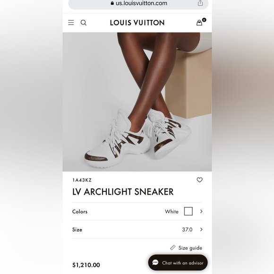Select the White color swatch
Screen dimensions: 274x274
click(188, 211)
